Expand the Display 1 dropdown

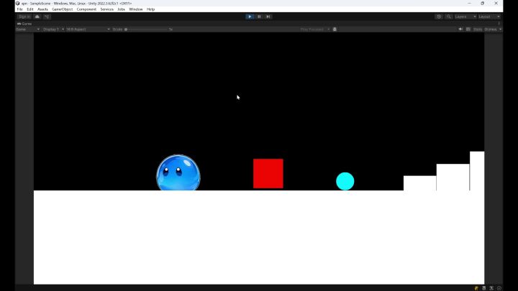click(x=53, y=29)
